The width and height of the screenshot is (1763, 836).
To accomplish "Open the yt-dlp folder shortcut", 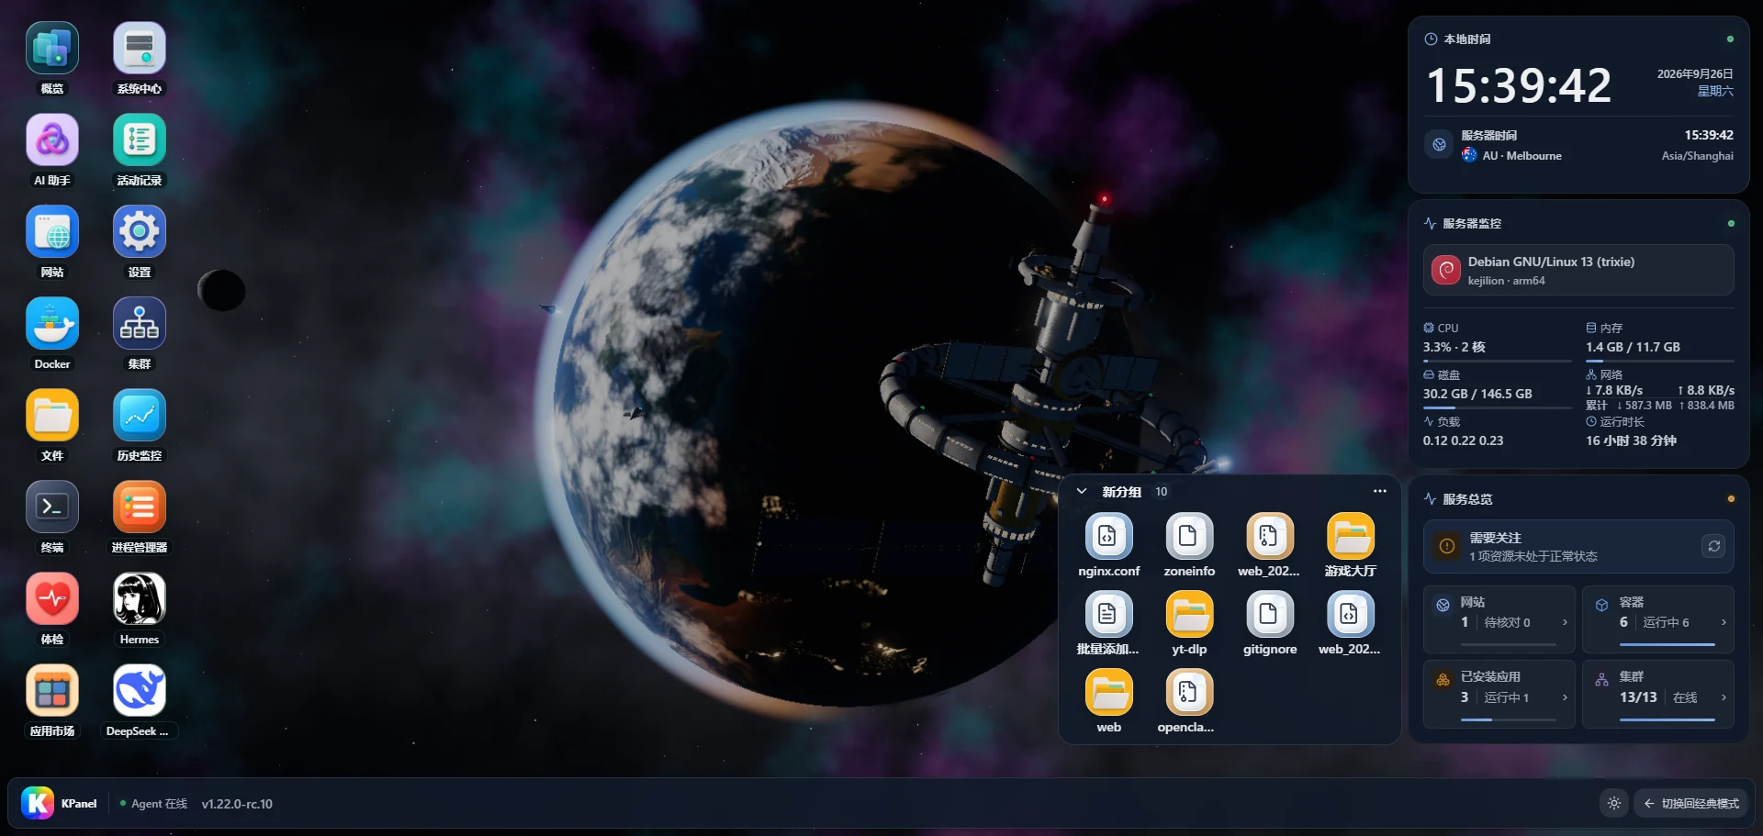I will pos(1189,615).
